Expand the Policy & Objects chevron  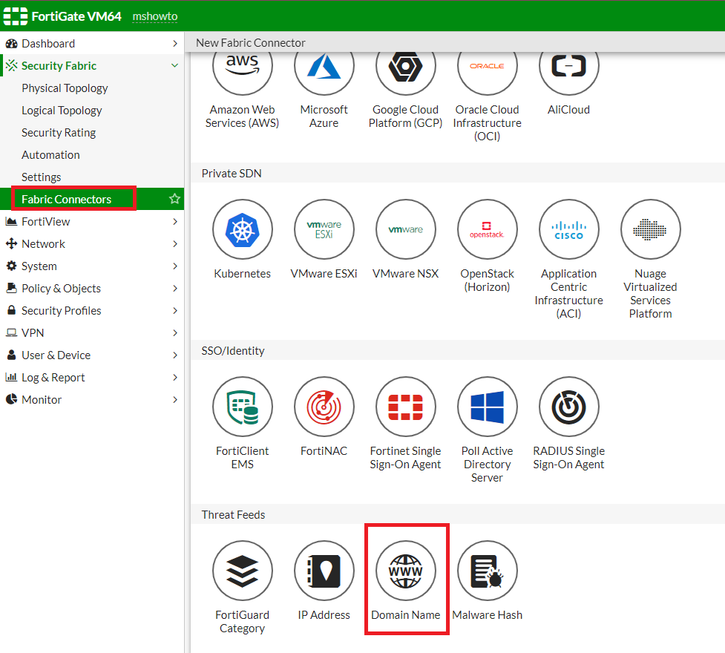pyautogui.click(x=175, y=288)
